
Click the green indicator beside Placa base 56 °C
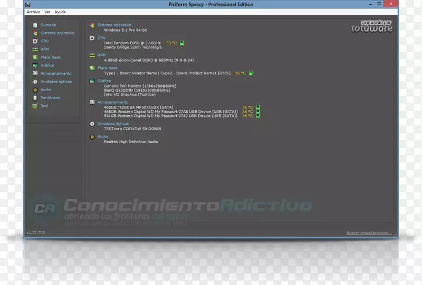(x=251, y=73)
